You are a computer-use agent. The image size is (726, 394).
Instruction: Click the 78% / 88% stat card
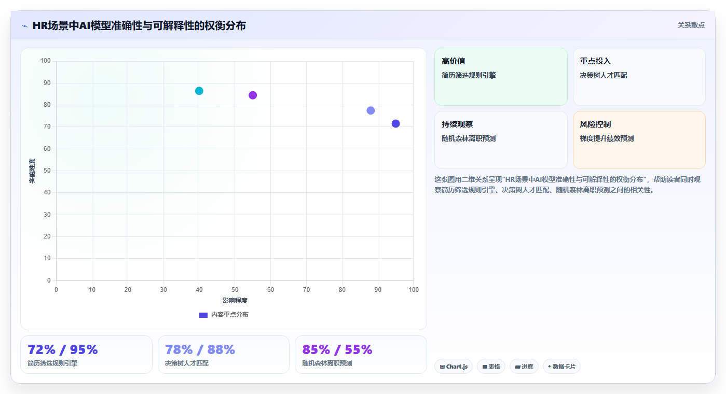224,355
